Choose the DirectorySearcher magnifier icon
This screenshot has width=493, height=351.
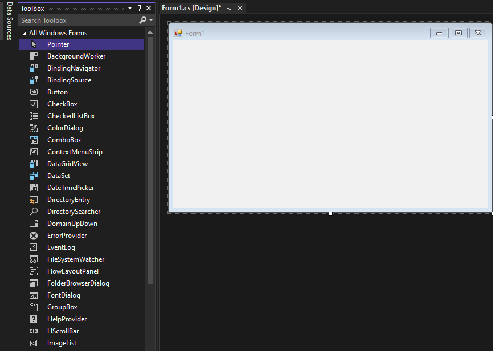pos(34,211)
